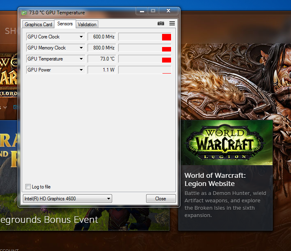Image resolution: width=291 pixels, height=251 pixels.
Task: Click the GPU-Z title bar app icon
Action: pos(24,13)
